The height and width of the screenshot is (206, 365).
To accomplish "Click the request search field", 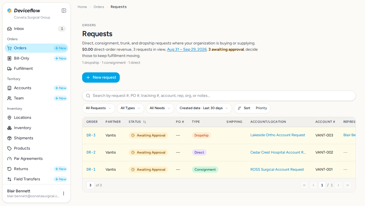I will click(219, 96).
